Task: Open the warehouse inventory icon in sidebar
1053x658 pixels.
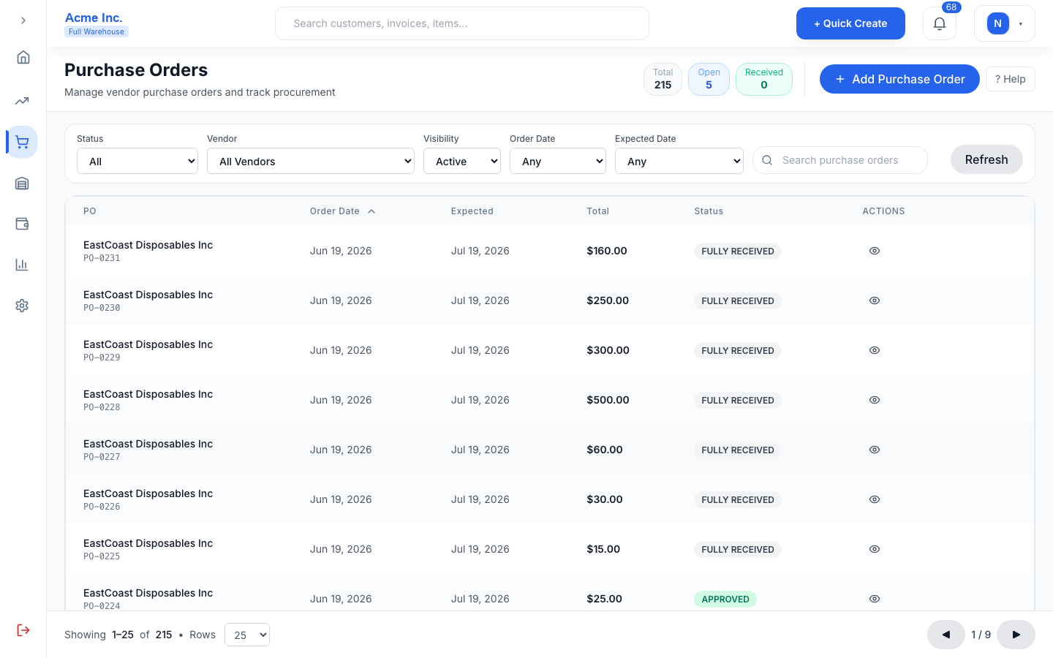Action: pyautogui.click(x=22, y=183)
